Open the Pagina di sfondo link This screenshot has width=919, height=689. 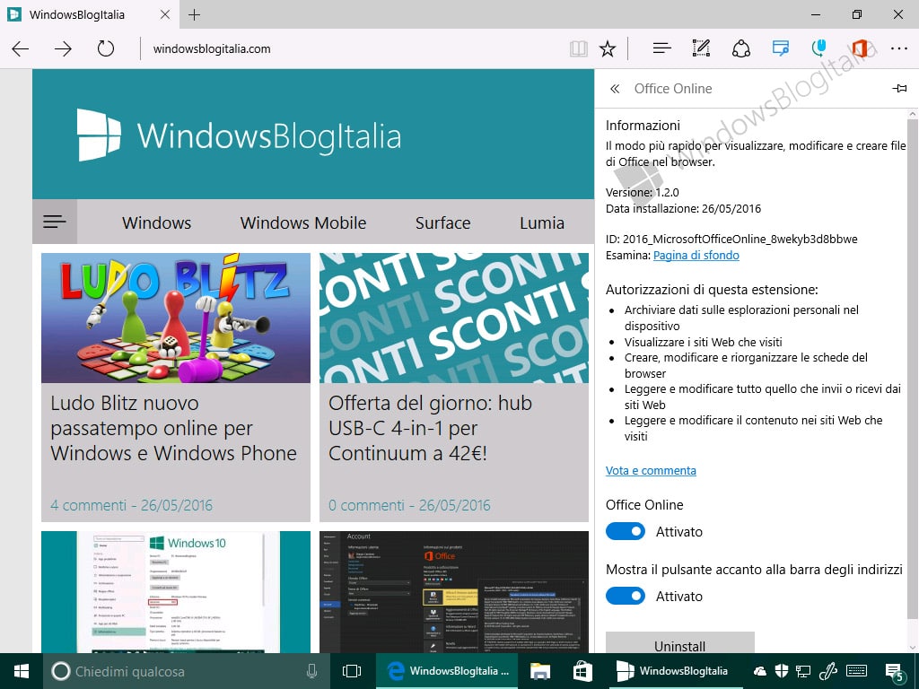pyautogui.click(x=696, y=256)
